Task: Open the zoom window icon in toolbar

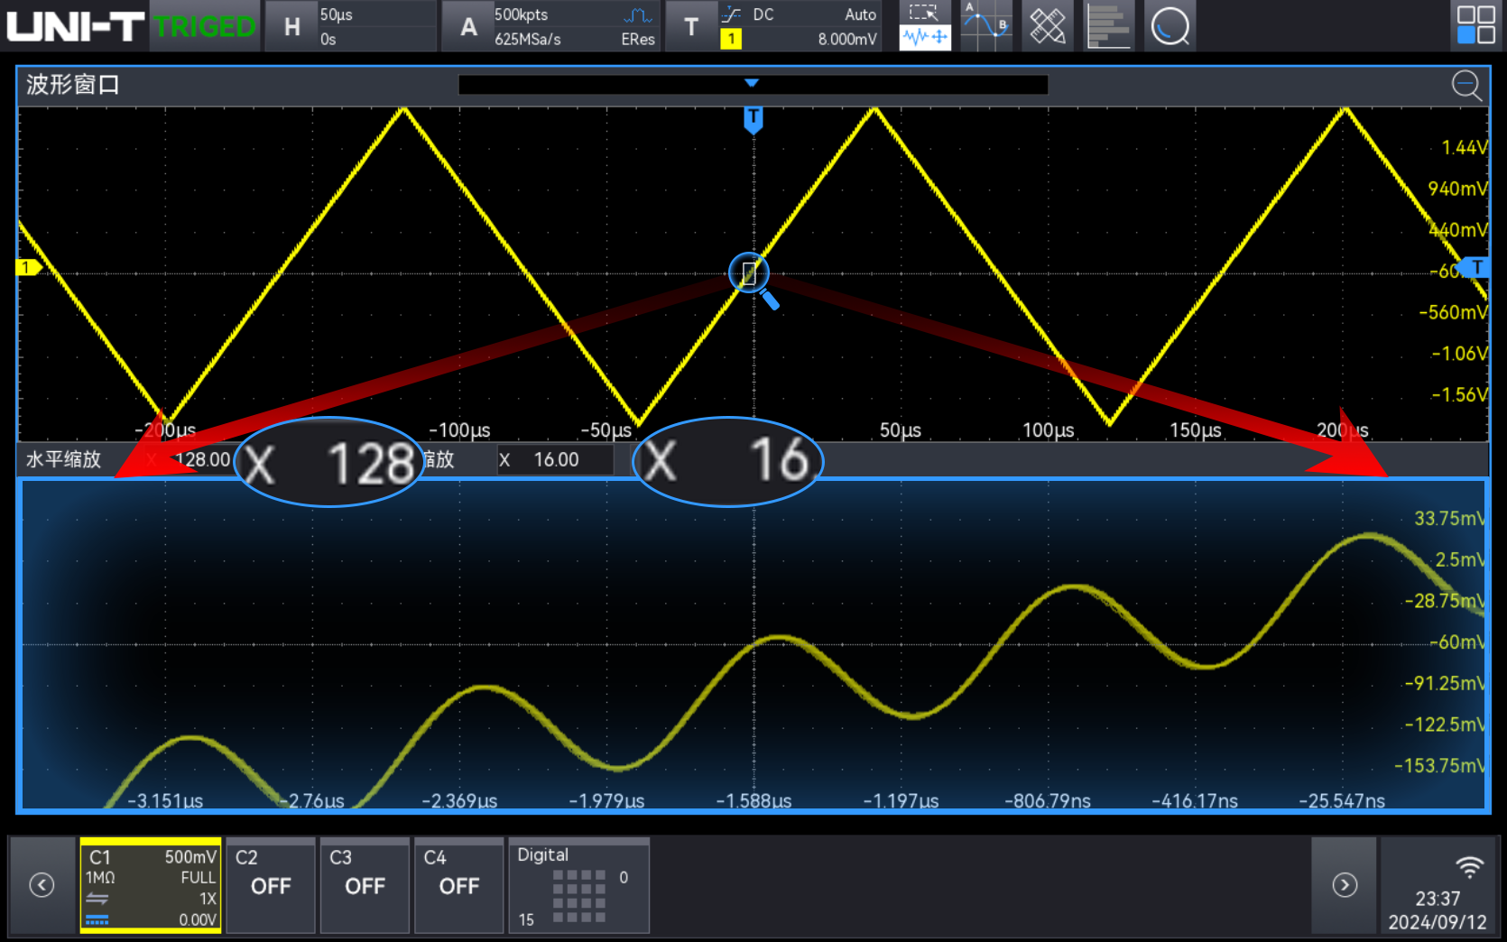Action: click(925, 25)
